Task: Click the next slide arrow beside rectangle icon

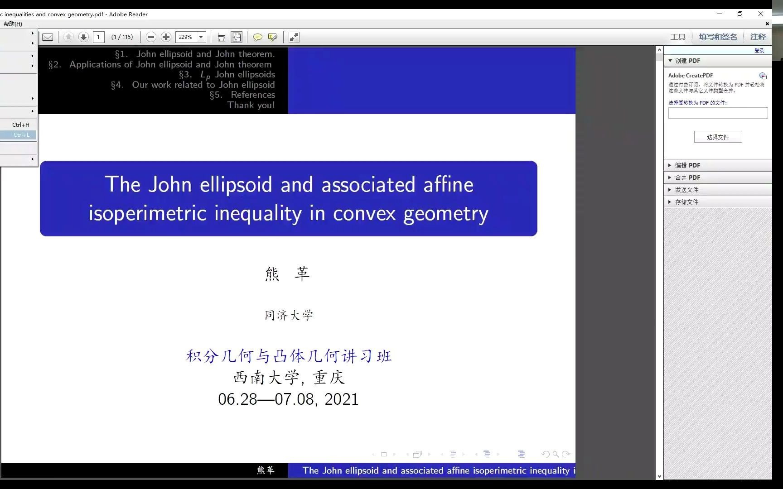Action: (x=394, y=454)
